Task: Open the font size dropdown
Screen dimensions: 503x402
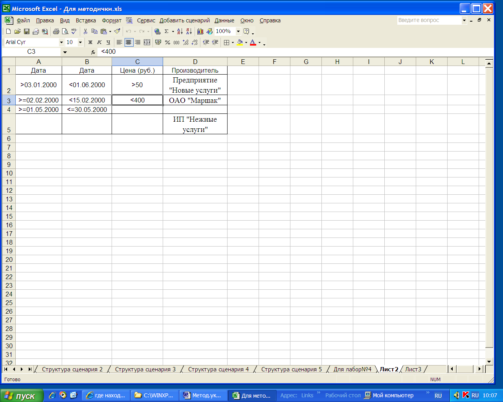Action: [80, 42]
